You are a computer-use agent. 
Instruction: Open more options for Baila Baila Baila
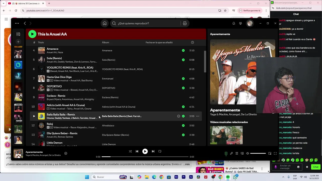point(198,116)
